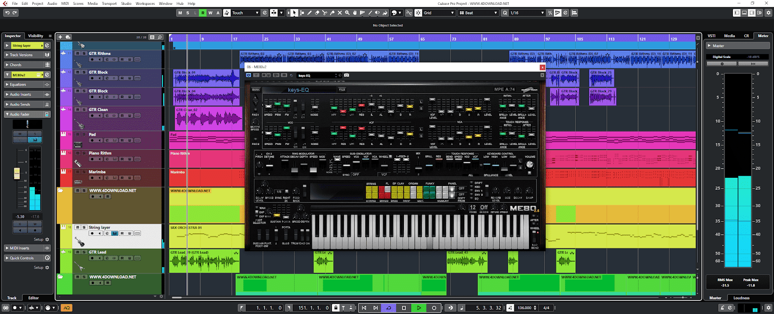The image size is (774, 314).
Task: Click the toolbar settings gear icon
Action: tap(768, 13)
